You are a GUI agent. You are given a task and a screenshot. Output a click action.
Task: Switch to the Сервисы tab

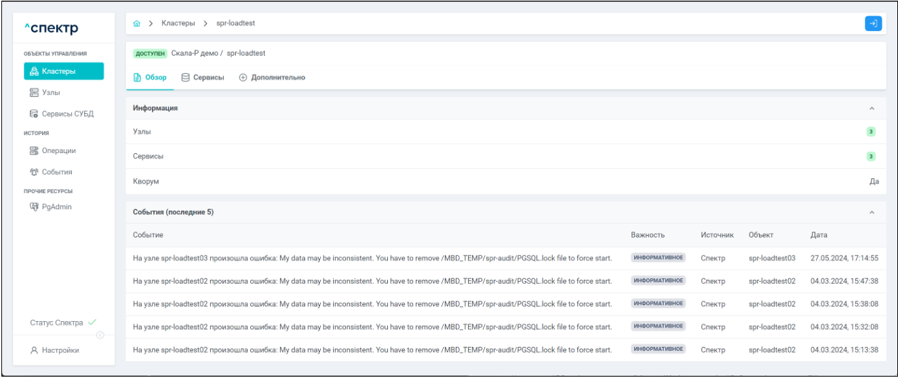pos(203,77)
